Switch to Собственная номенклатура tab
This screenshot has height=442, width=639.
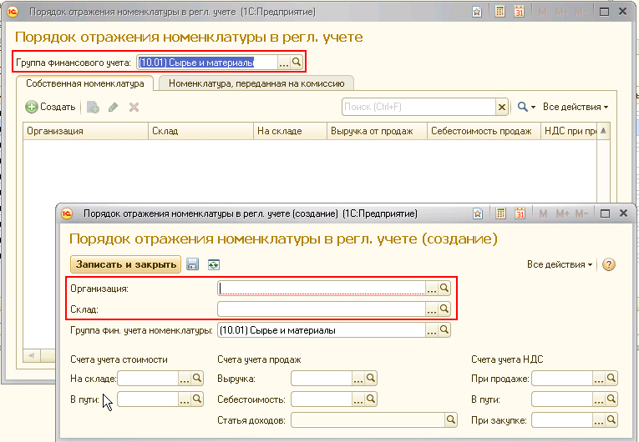tap(84, 83)
